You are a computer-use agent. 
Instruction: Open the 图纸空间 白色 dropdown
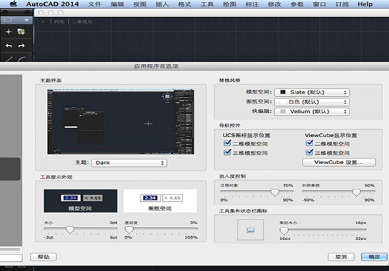312,102
